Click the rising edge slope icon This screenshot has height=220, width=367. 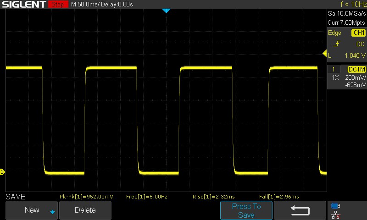pos(337,44)
